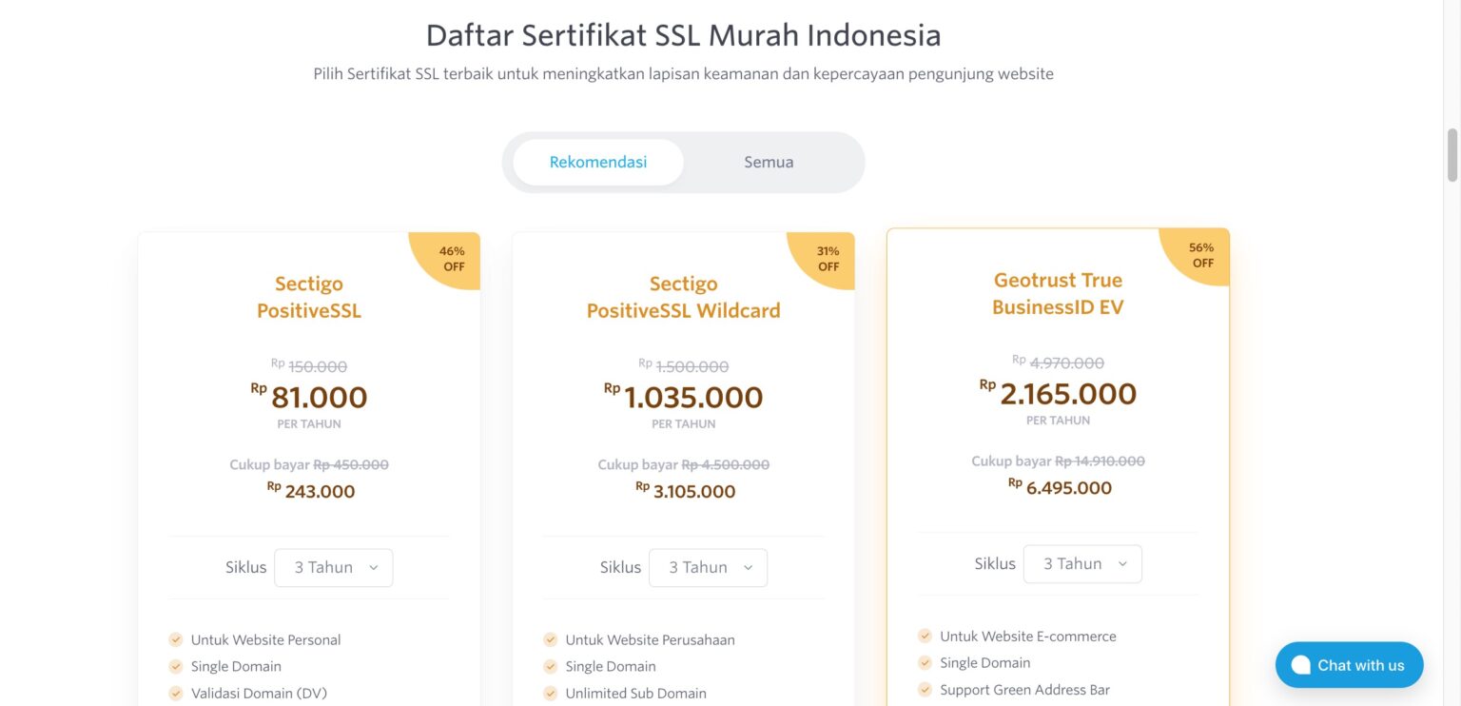
Task: Select the Rekomendasi tab
Action: 597,162
